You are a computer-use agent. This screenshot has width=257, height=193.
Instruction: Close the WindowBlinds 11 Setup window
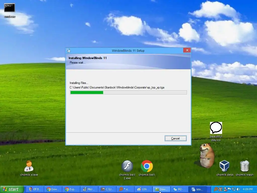click(x=187, y=50)
